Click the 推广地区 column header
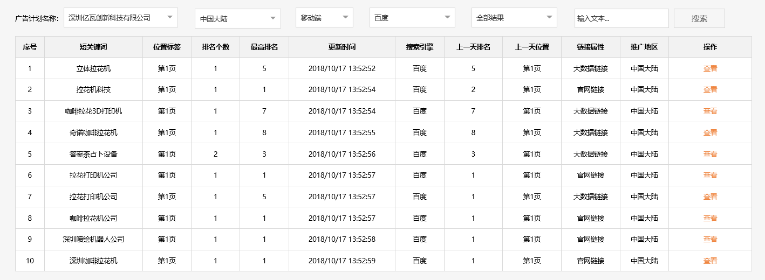Viewport: 765px width, 280px height. click(x=645, y=47)
